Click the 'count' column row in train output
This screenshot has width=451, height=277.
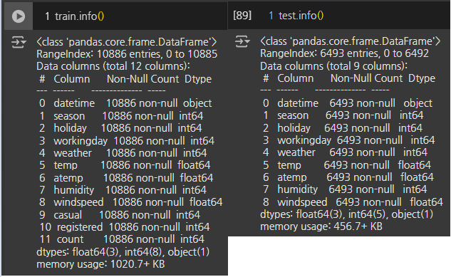pyautogui.click(x=122, y=239)
